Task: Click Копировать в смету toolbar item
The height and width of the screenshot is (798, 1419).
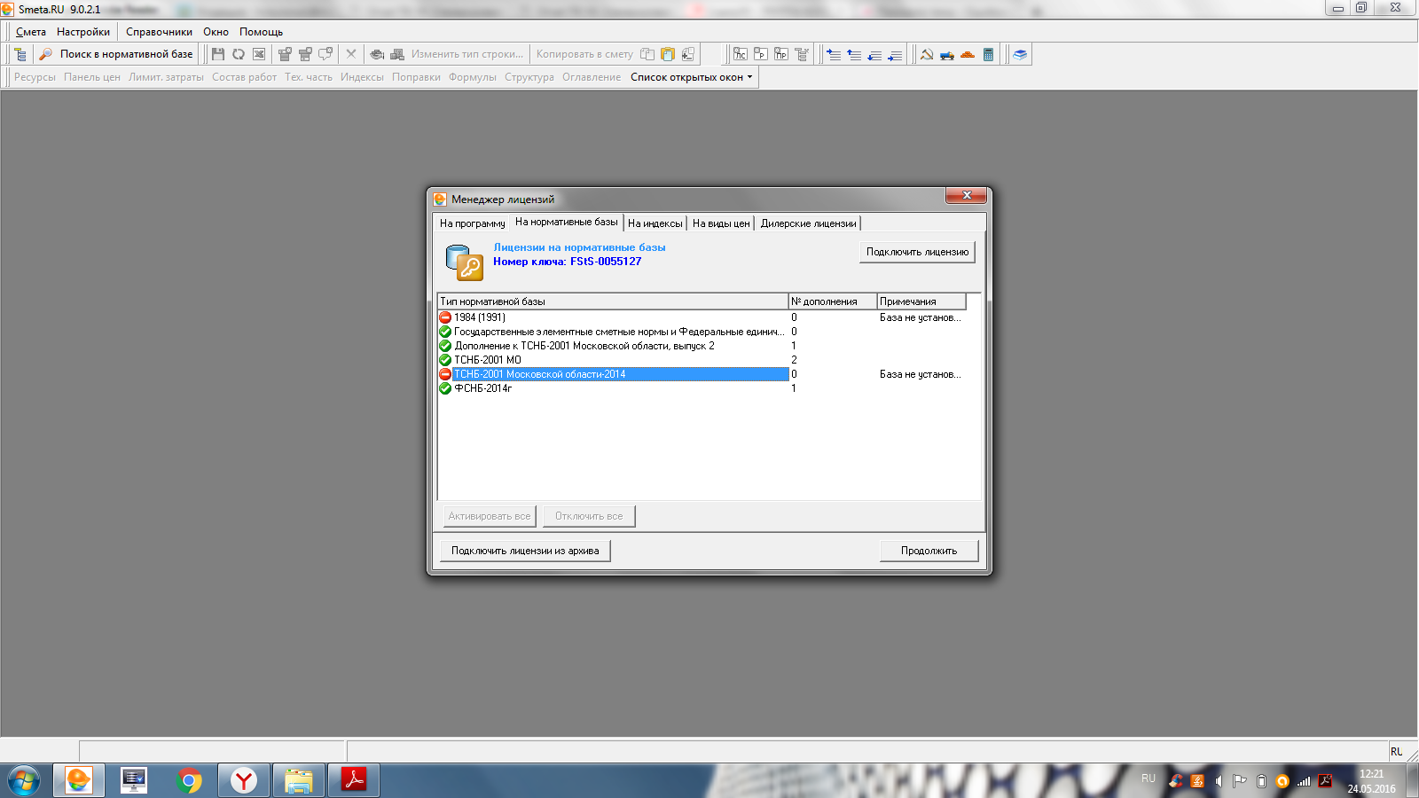Action: (584, 54)
